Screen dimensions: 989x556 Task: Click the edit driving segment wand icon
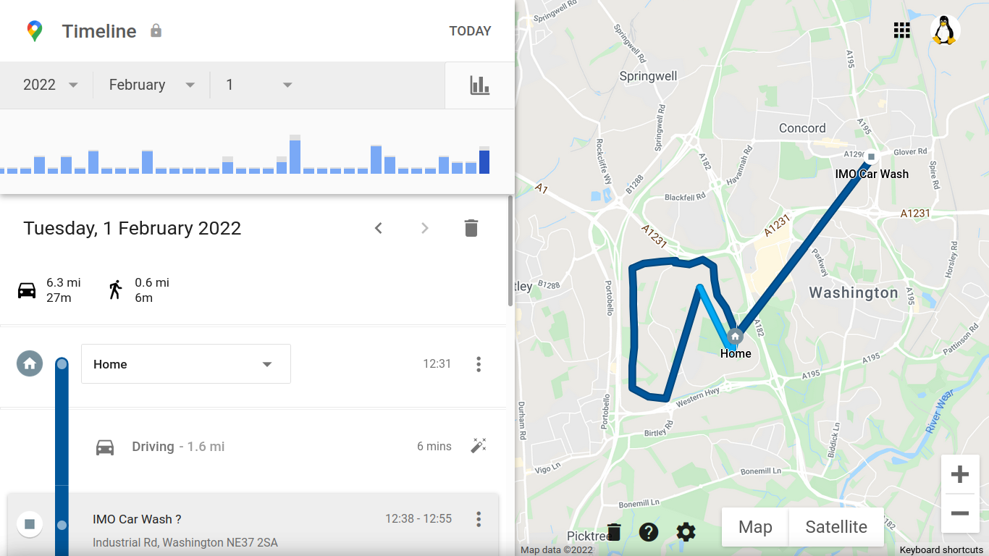coord(479,446)
